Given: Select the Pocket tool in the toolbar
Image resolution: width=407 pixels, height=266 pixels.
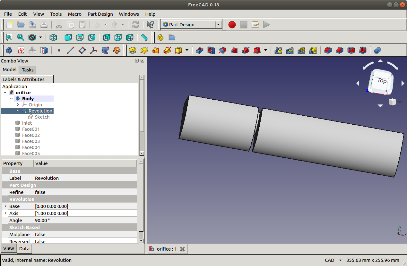Looking at the screenshot, I should [199, 50].
